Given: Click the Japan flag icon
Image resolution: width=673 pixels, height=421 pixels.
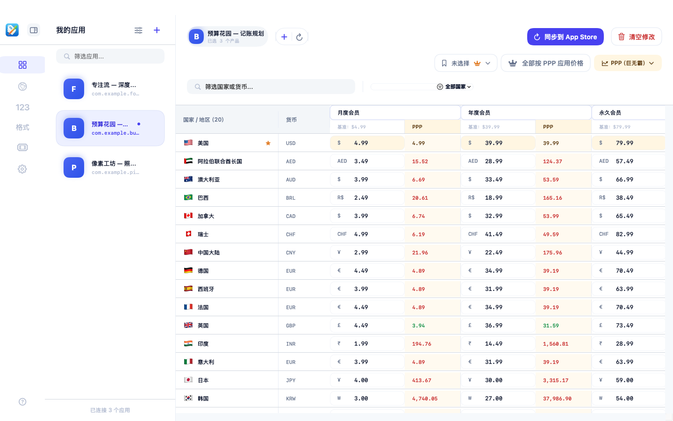Looking at the screenshot, I should 188,380.
